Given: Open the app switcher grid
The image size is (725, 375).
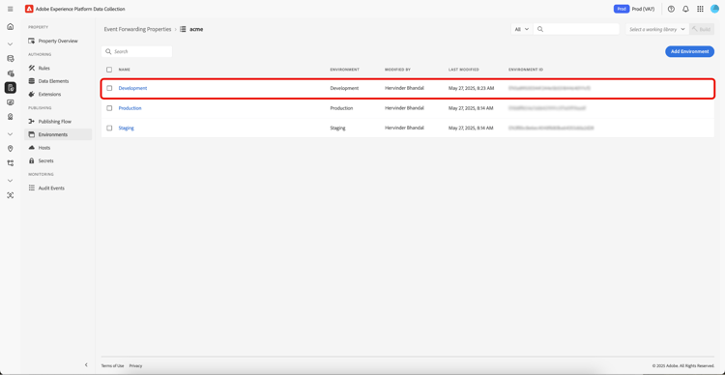Looking at the screenshot, I should (x=700, y=9).
